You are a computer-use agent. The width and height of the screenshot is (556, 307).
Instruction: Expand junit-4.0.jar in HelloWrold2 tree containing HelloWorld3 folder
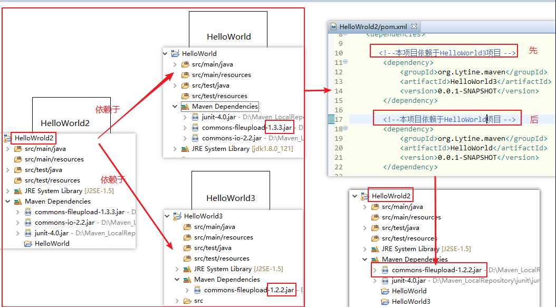pos(375,281)
